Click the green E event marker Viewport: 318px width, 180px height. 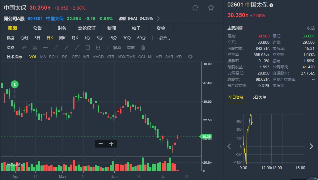[x=15, y=84]
